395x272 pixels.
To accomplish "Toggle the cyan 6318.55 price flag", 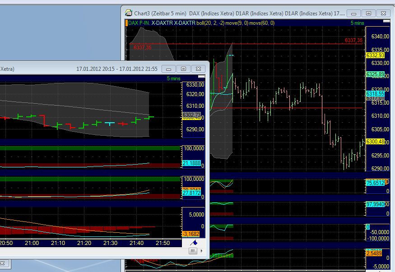I will 374,94.
